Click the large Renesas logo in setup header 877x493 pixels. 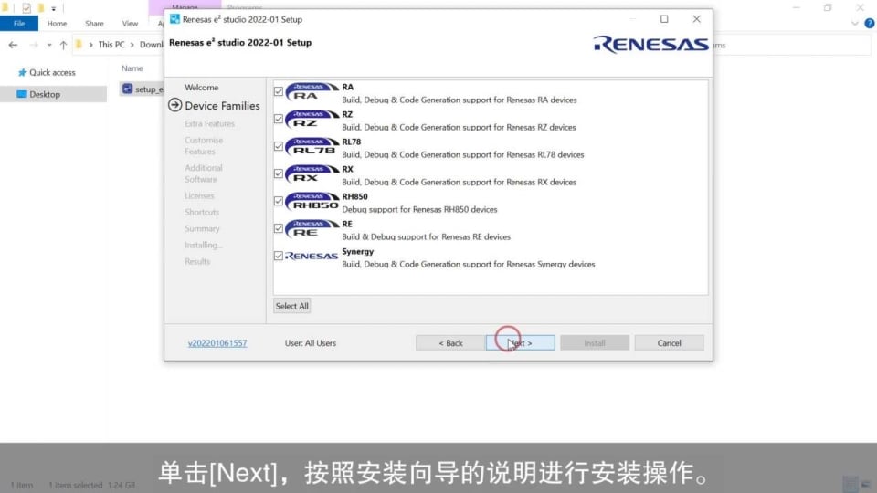(x=650, y=44)
